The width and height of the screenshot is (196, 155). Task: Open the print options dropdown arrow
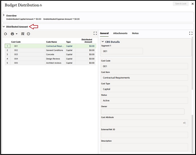point(17,34)
